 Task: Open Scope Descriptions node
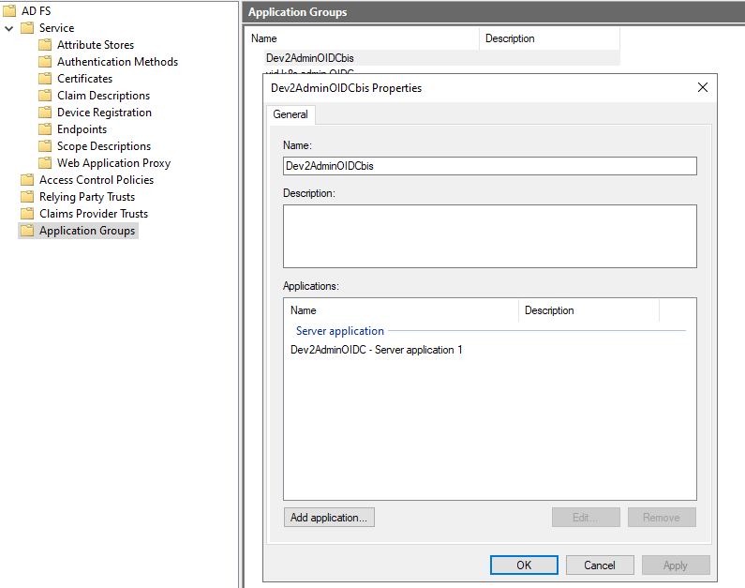(104, 146)
